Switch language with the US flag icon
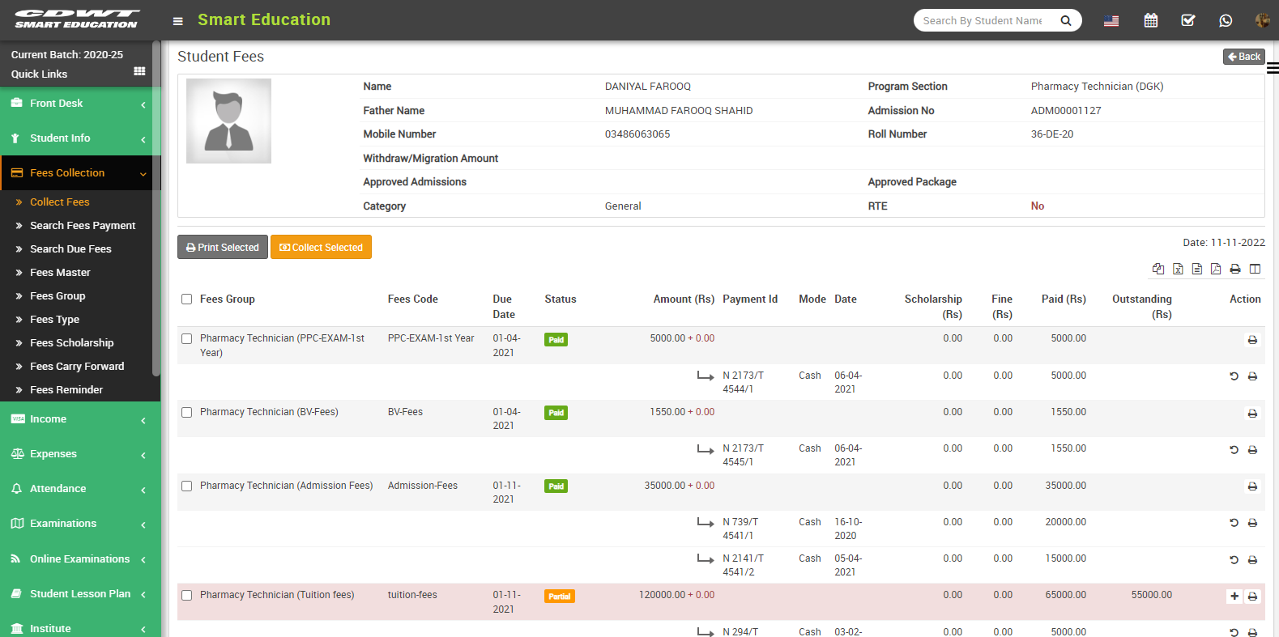 [1111, 21]
